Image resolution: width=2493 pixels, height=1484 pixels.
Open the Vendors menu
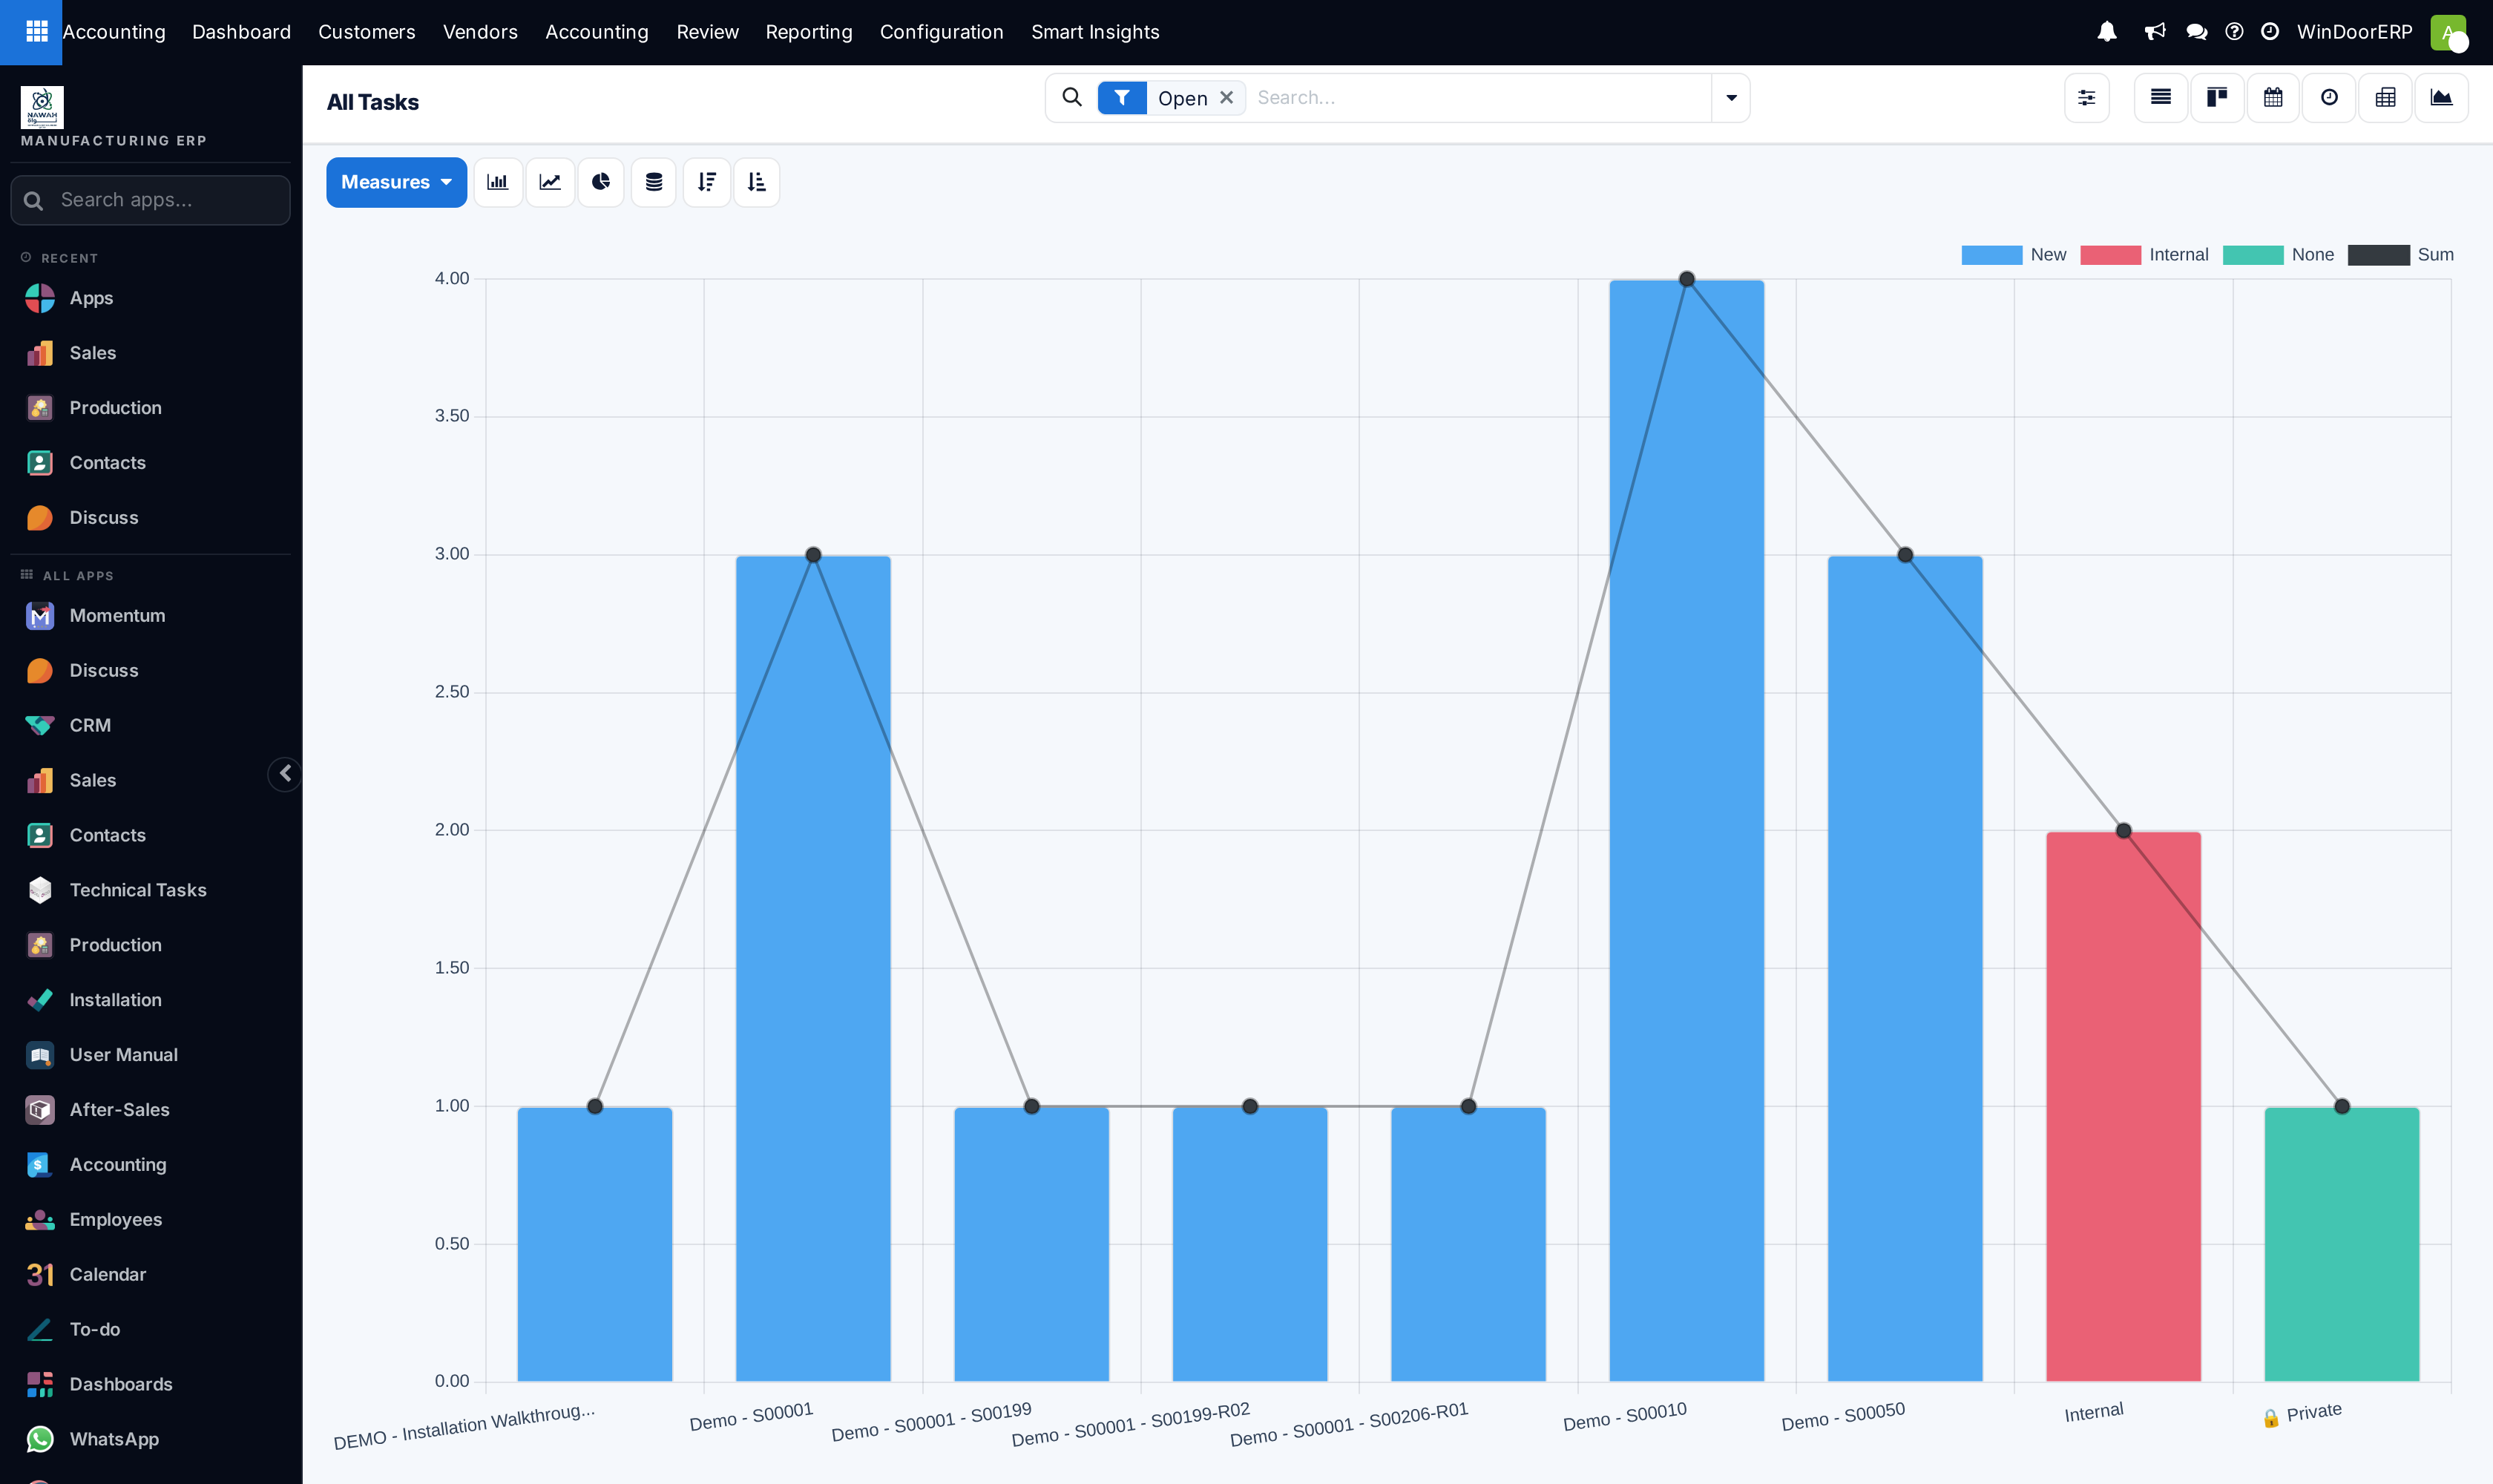[480, 32]
